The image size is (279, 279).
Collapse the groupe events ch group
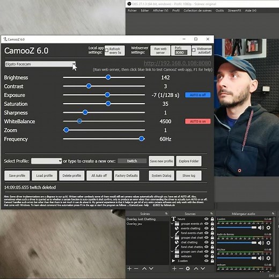coord(172,224)
